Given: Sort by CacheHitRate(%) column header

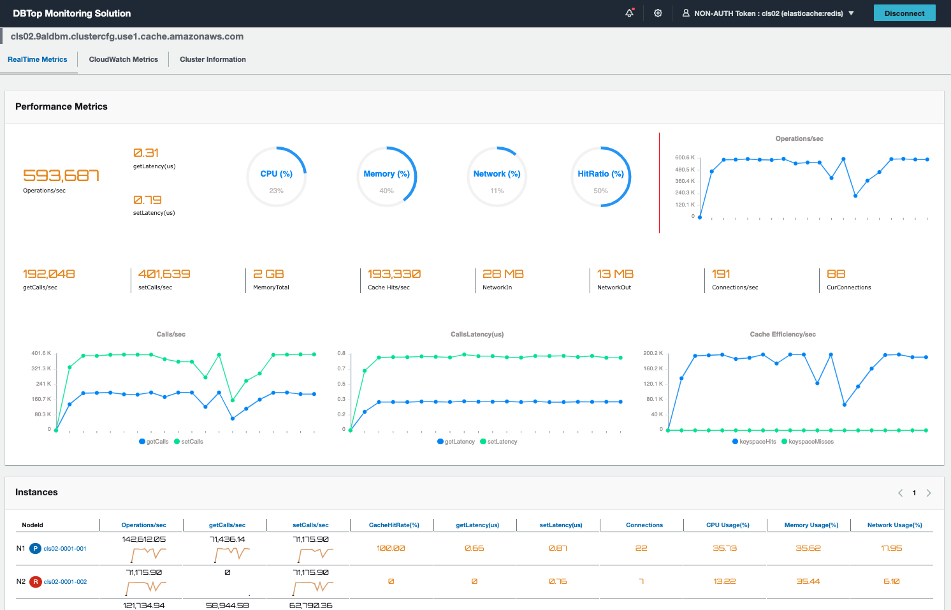Looking at the screenshot, I should pos(394,525).
